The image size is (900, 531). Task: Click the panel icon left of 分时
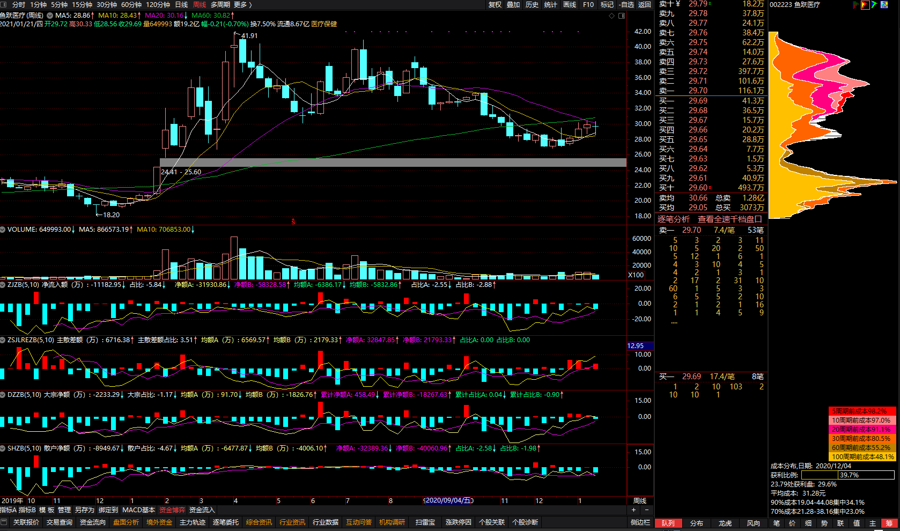[x=4, y=4]
